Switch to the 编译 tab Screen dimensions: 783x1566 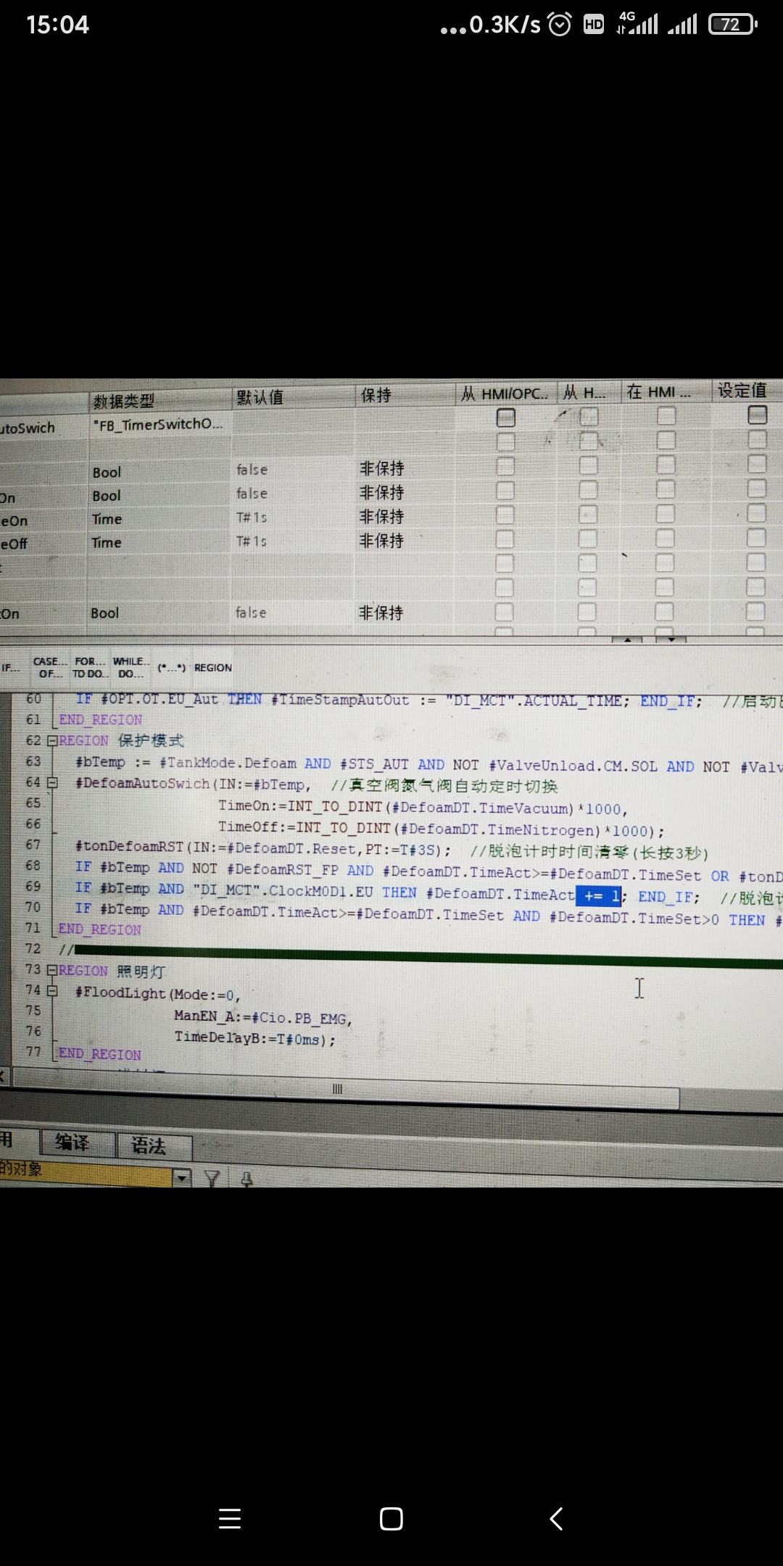(x=74, y=1143)
